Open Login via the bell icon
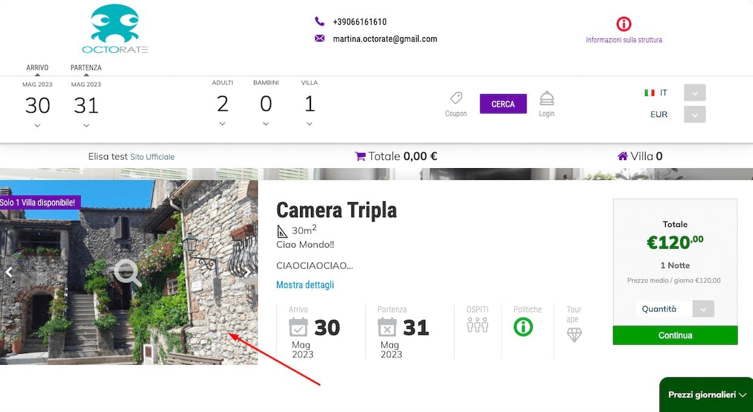The height and width of the screenshot is (412, 753). [x=547, y=98]
